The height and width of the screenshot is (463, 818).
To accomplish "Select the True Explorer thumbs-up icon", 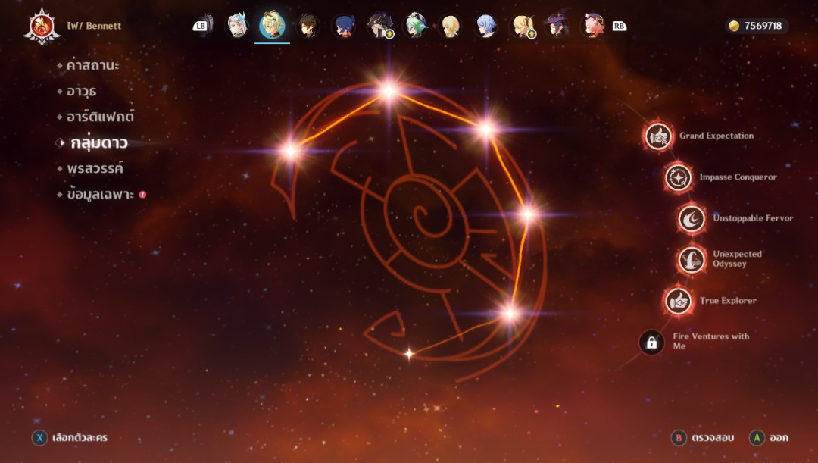I will pos(678,301).
